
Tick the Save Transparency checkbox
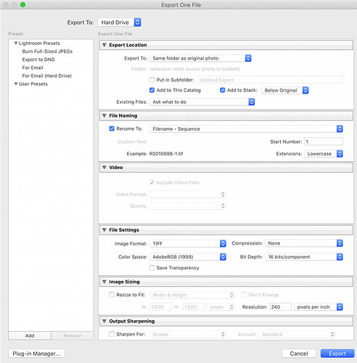pyautogui.click(x=152, y=268)
